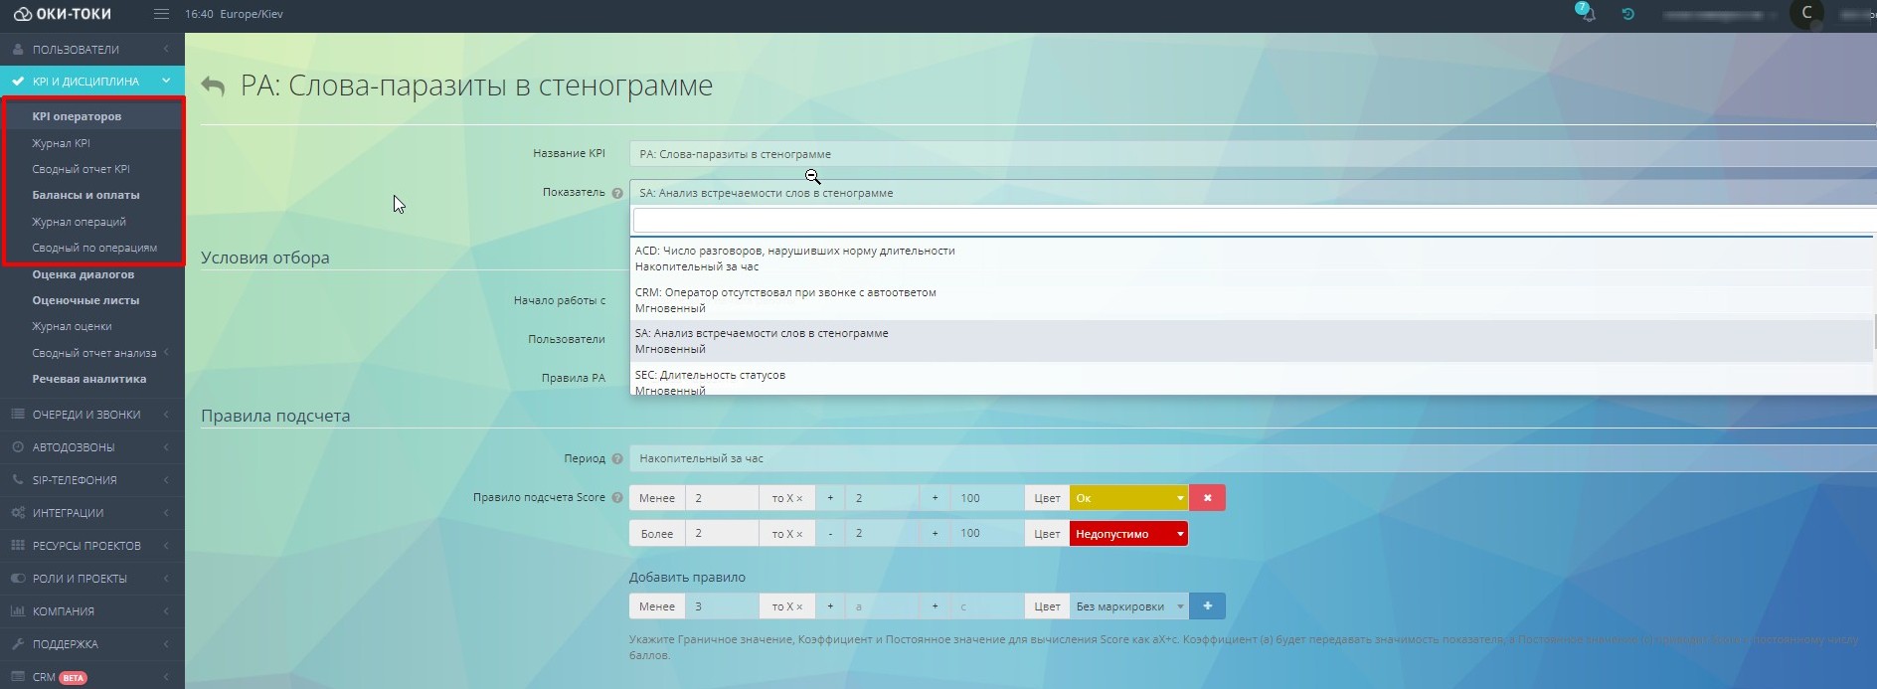Click the Ресурсы проектов grid icon
Image resolution: width=1877 pixels, height=689 pixels.
(x=18, y=545)
